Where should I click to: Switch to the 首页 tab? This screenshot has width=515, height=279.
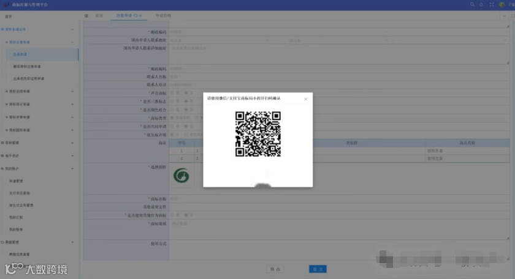coord(99,15)
